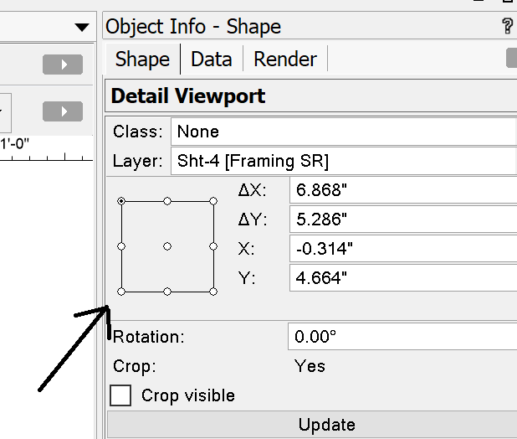Expand the Layer dropdown showing Sht-4
The height and width of the screenshot is (439, 517).
343,161
